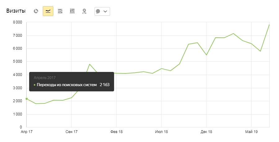Click the Сен 17 axis label
Viewport: 279px width, 142px height.
71,132
